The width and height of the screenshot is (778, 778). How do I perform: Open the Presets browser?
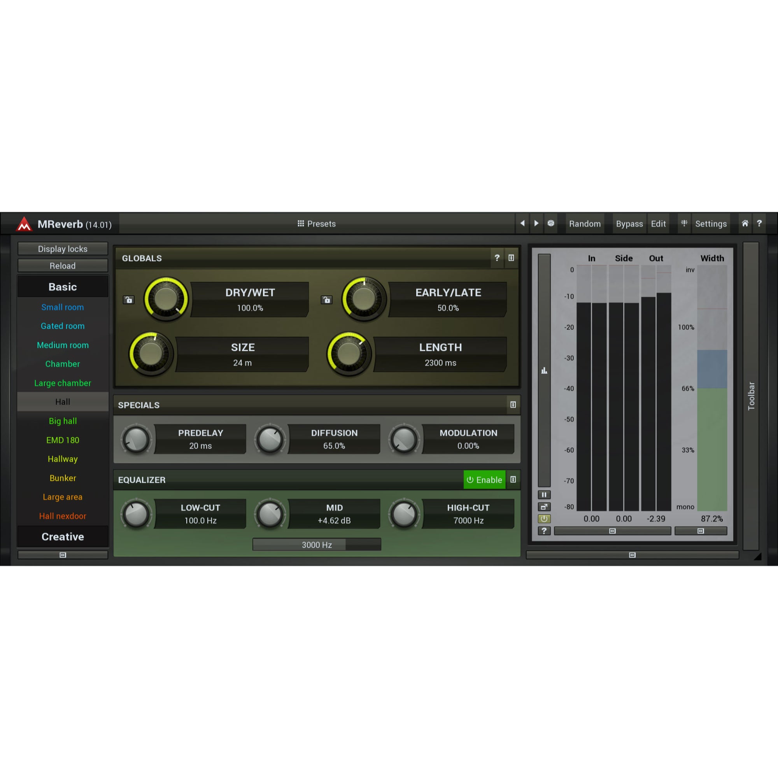pyautogui.click(x=317, y=224)
